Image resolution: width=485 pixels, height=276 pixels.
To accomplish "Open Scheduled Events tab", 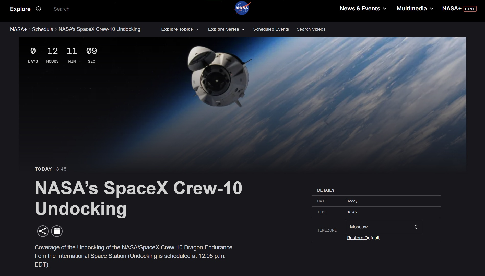I will (x=271, y=29).
